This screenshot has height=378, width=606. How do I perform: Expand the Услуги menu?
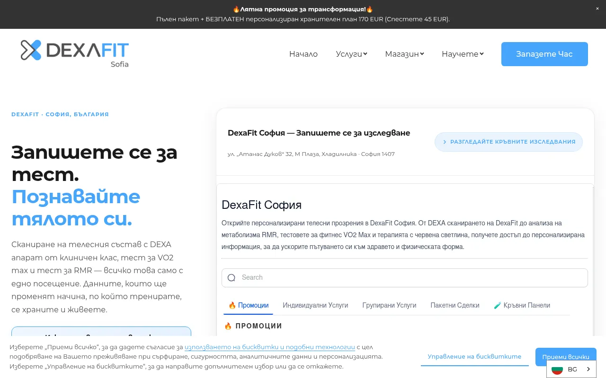[x=351, y=54]
